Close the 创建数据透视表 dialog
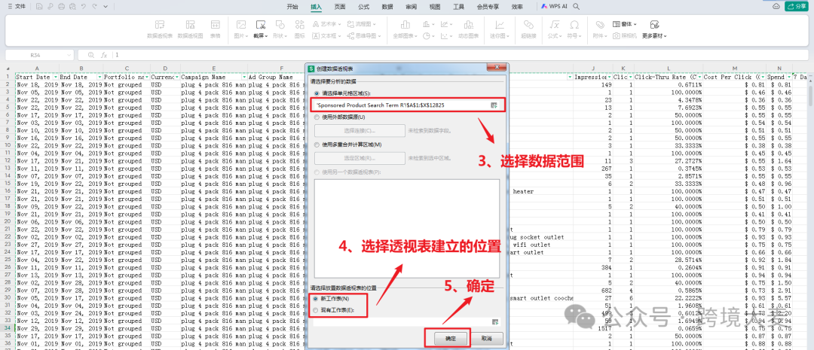 (x=496, y=68)
